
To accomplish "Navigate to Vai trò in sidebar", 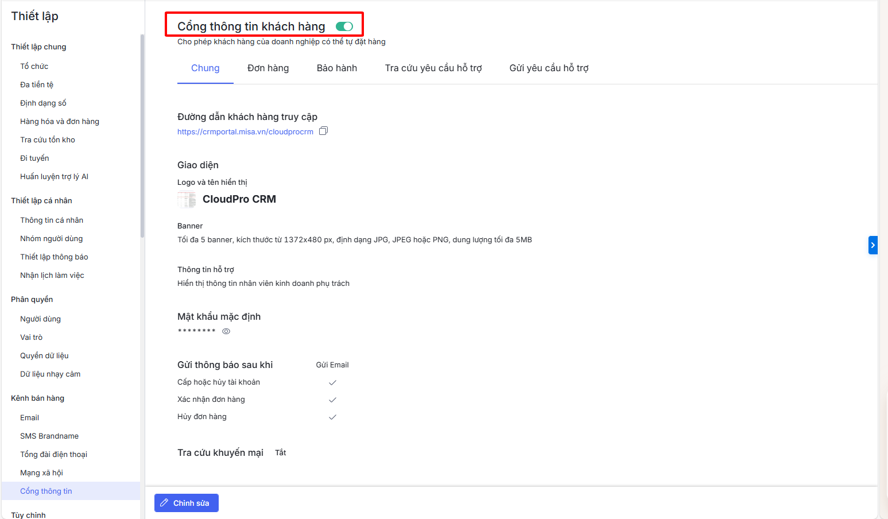I will click(32, 338).
